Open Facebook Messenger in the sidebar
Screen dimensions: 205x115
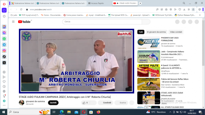[x=4, y=33]
